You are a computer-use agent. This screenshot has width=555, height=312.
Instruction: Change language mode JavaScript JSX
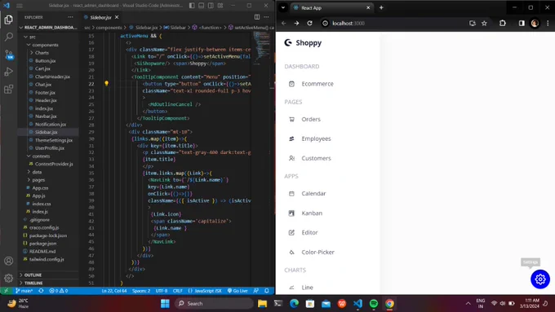(205, 291)
